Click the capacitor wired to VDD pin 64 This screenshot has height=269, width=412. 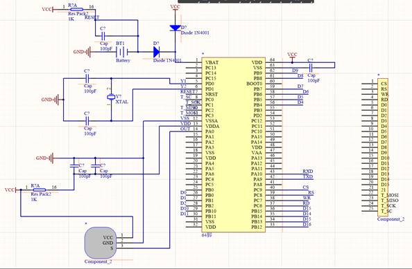tap(311, 68)
